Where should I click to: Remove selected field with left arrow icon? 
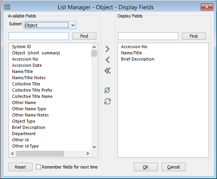pyautogui.click(x=108, y=60)
